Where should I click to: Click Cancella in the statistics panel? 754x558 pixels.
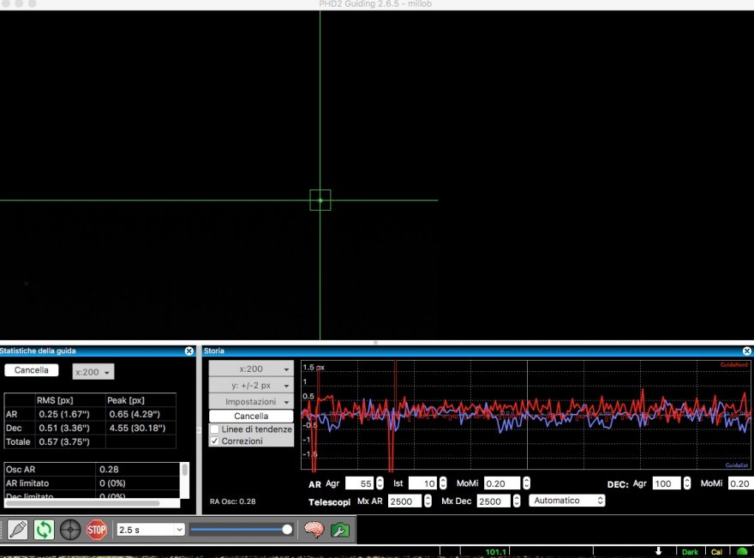32,370
